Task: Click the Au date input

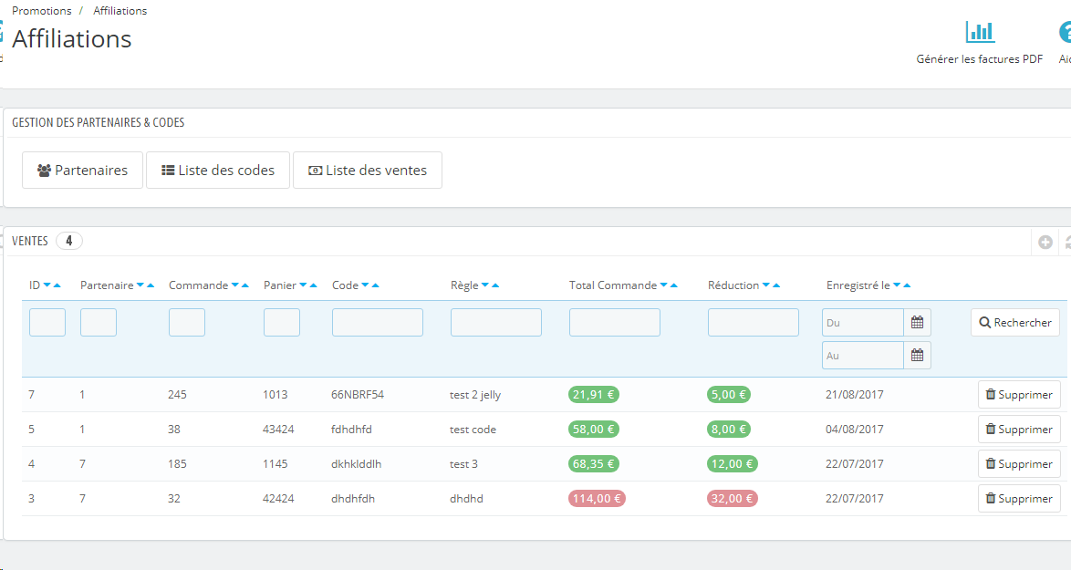Action: click(863, 355)
